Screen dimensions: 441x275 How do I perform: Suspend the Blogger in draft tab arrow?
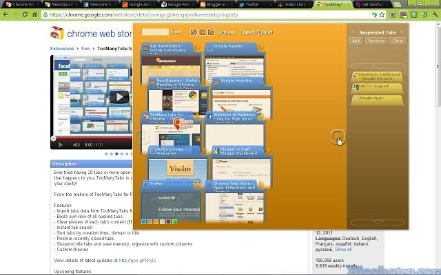(268, 151)
